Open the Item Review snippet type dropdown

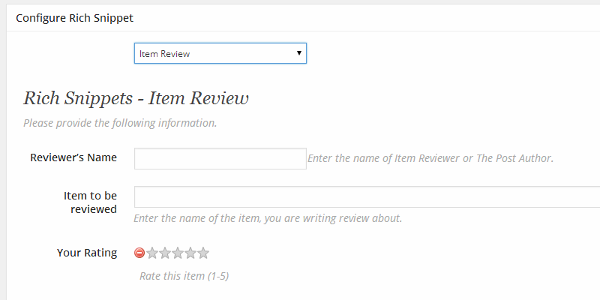pos(220,53)
